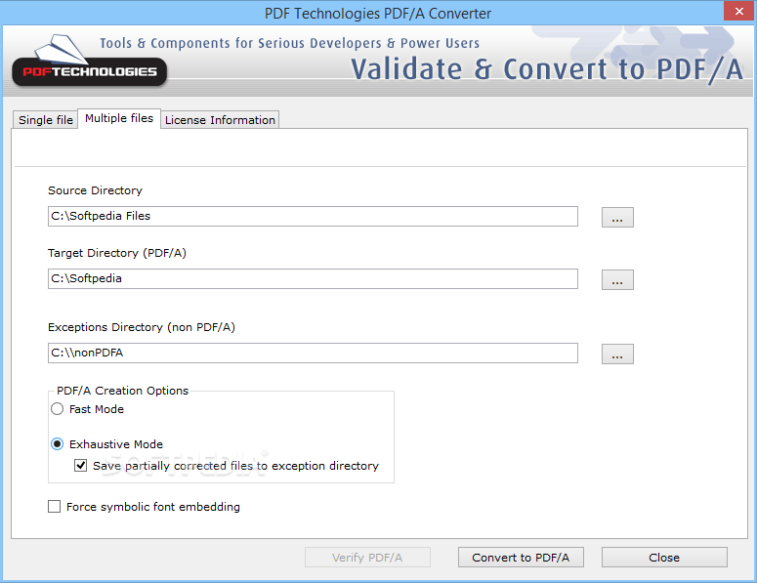The height and width of the screenshot is (583, 757).
Task: Click the Validate & Convert to PDF/A banner
Action: pyautogui.click(x=546, y=69)
